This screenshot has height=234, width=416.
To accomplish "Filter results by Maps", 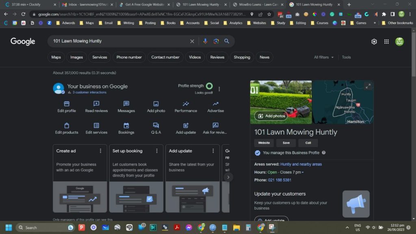I will coord(56,57).
